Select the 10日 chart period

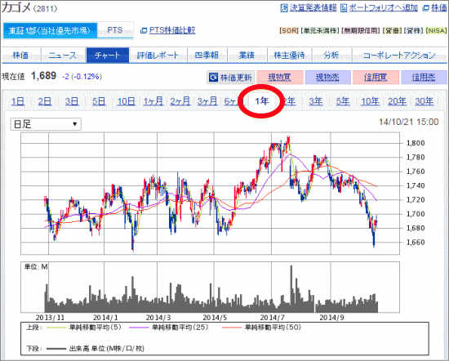[127, 101]
